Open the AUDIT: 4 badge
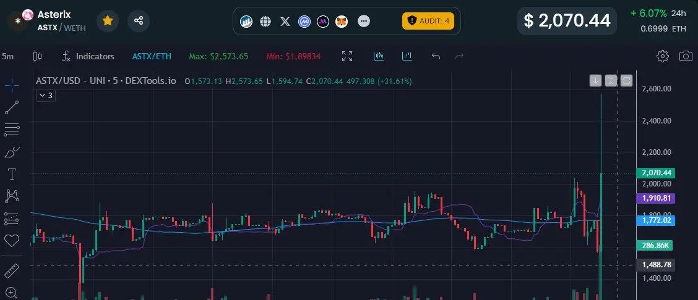This screenshot has width=698, height=300. pos(428,21)
